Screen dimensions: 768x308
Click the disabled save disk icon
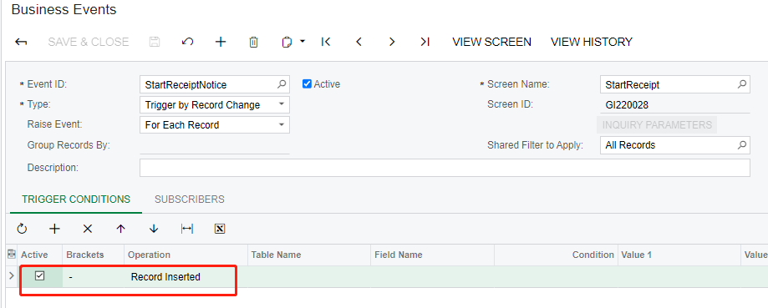pyautogui.click(x=155, y=42)
